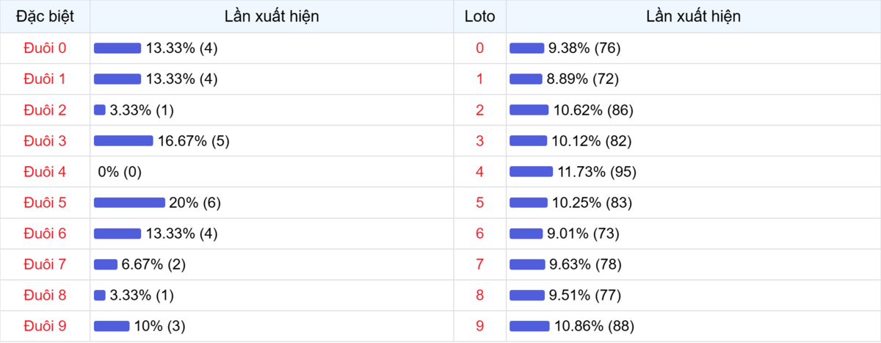Select the 'Đuôi 7' row label
Screen dimensions: 881x343
click(45, 264)
